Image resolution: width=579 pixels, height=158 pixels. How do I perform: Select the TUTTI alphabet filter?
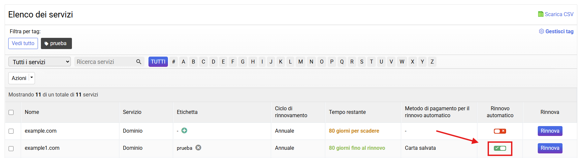[158, 62]
